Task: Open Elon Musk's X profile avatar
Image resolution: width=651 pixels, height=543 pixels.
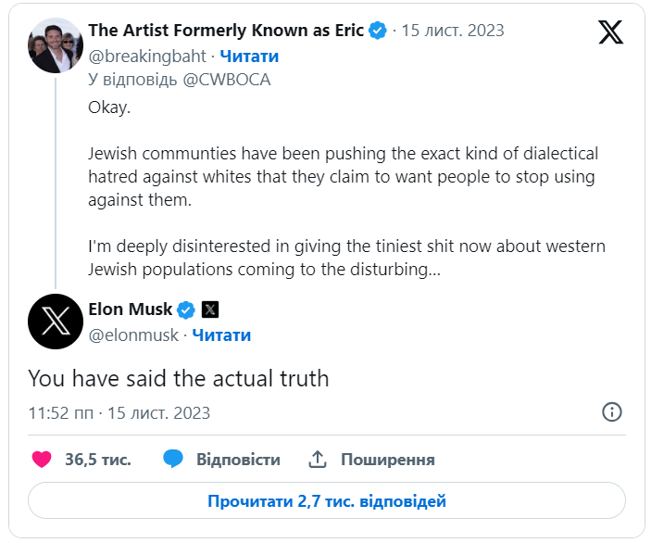Action: click(56, 321)
